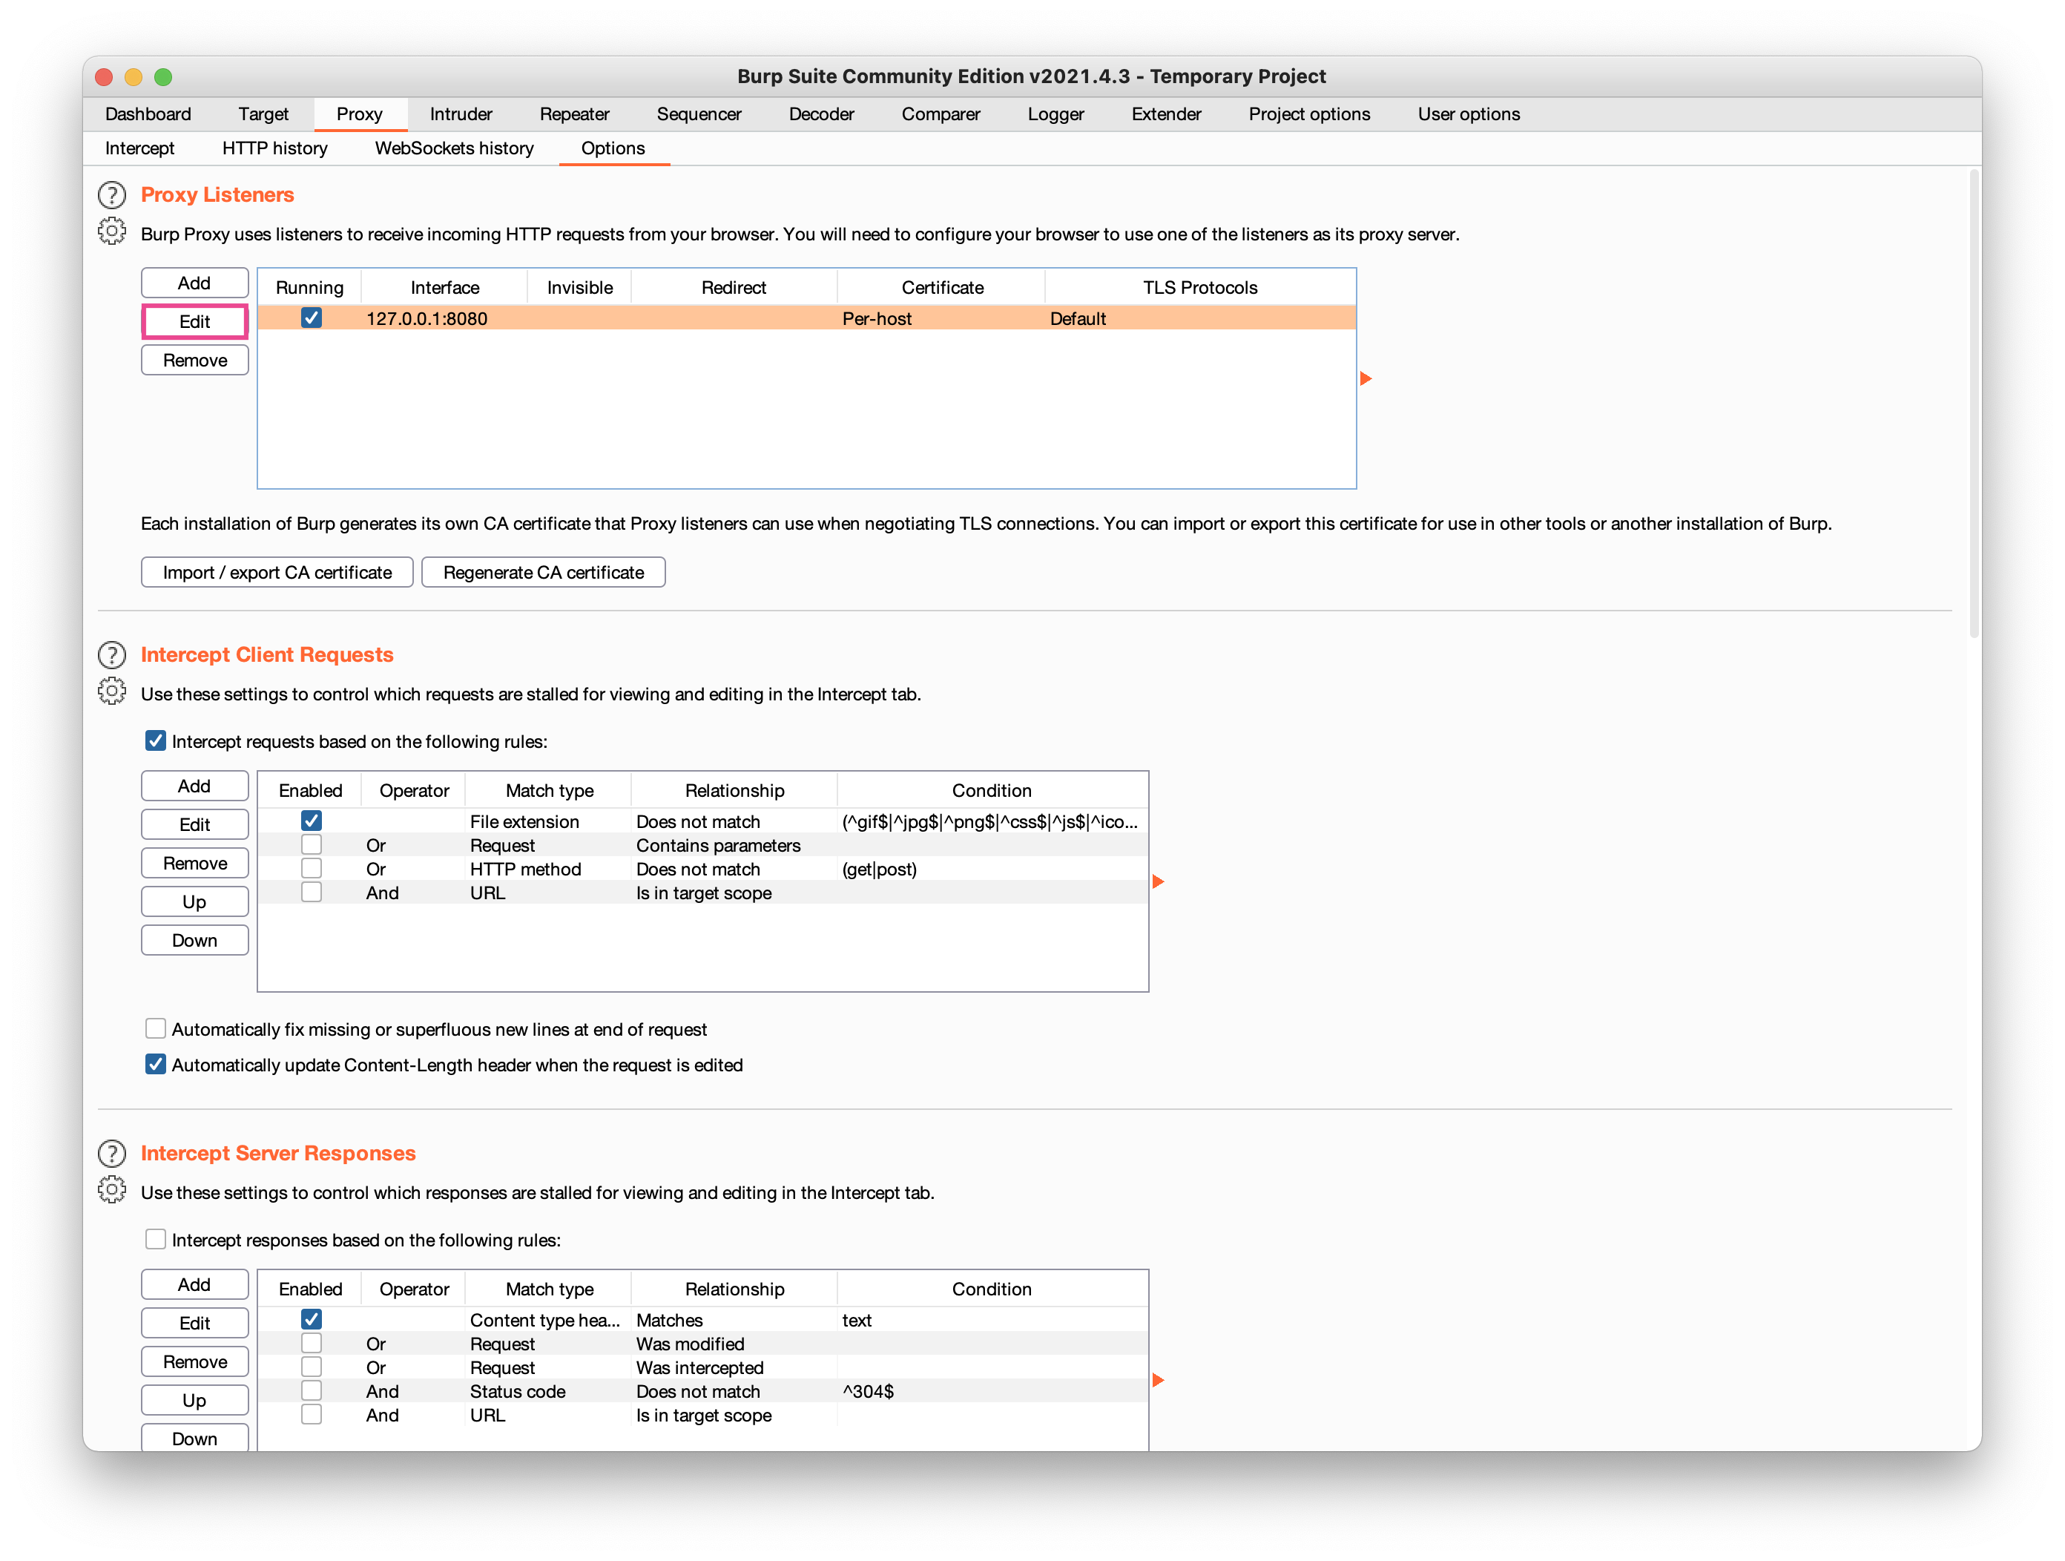Open the User options tab
Viewport: 2065px width, 1561px height.
(1469, 114)
